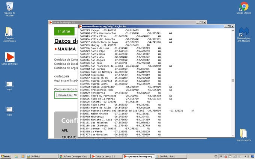
Task: Open the media player quick-launch icon
Action: (23, 156)
